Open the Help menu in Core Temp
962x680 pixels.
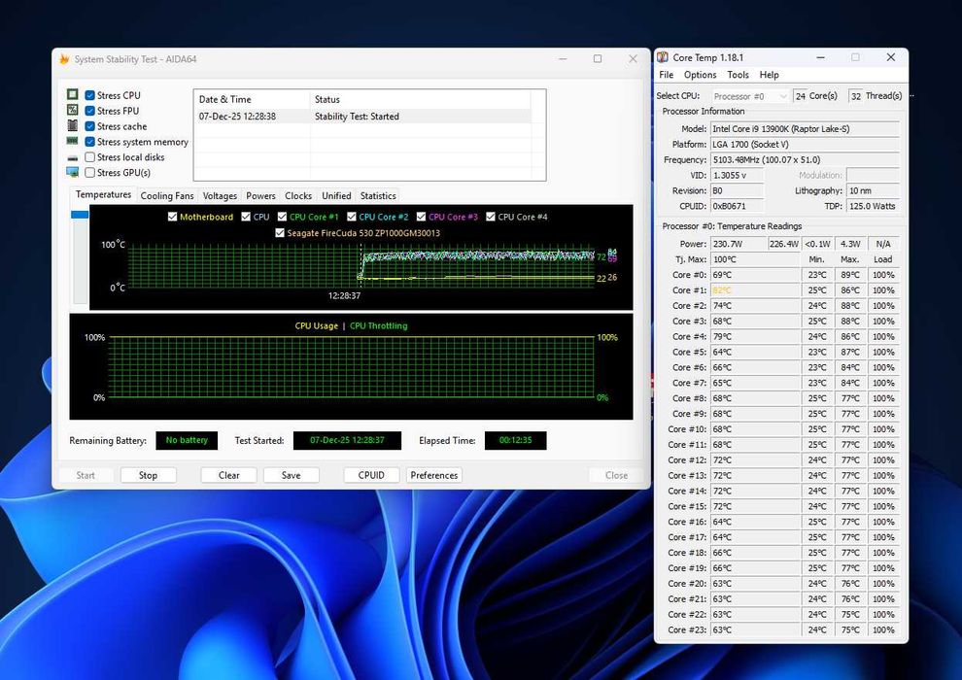(x=770, y=75)
